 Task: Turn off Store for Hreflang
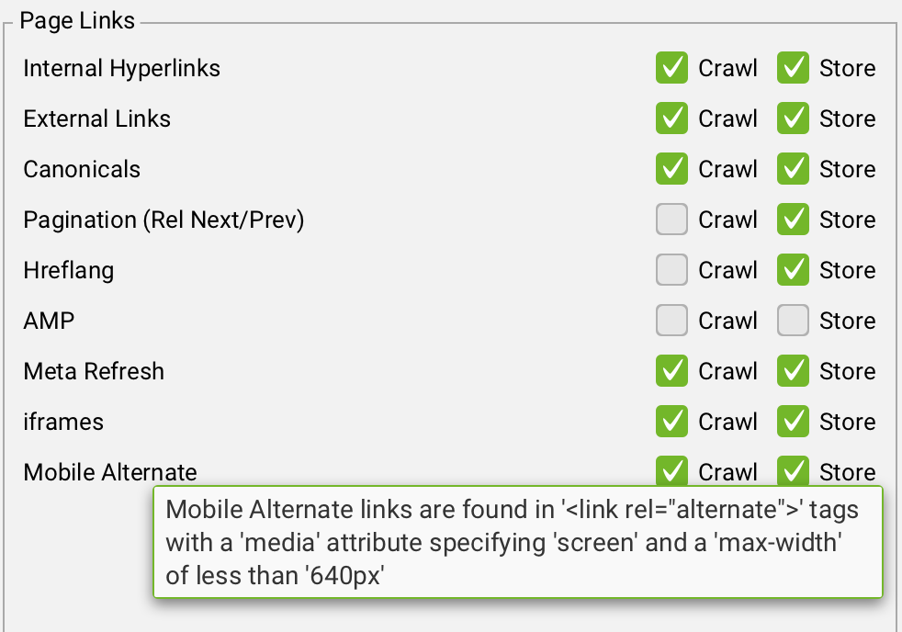pyautogui.click(x=793, y=270)
